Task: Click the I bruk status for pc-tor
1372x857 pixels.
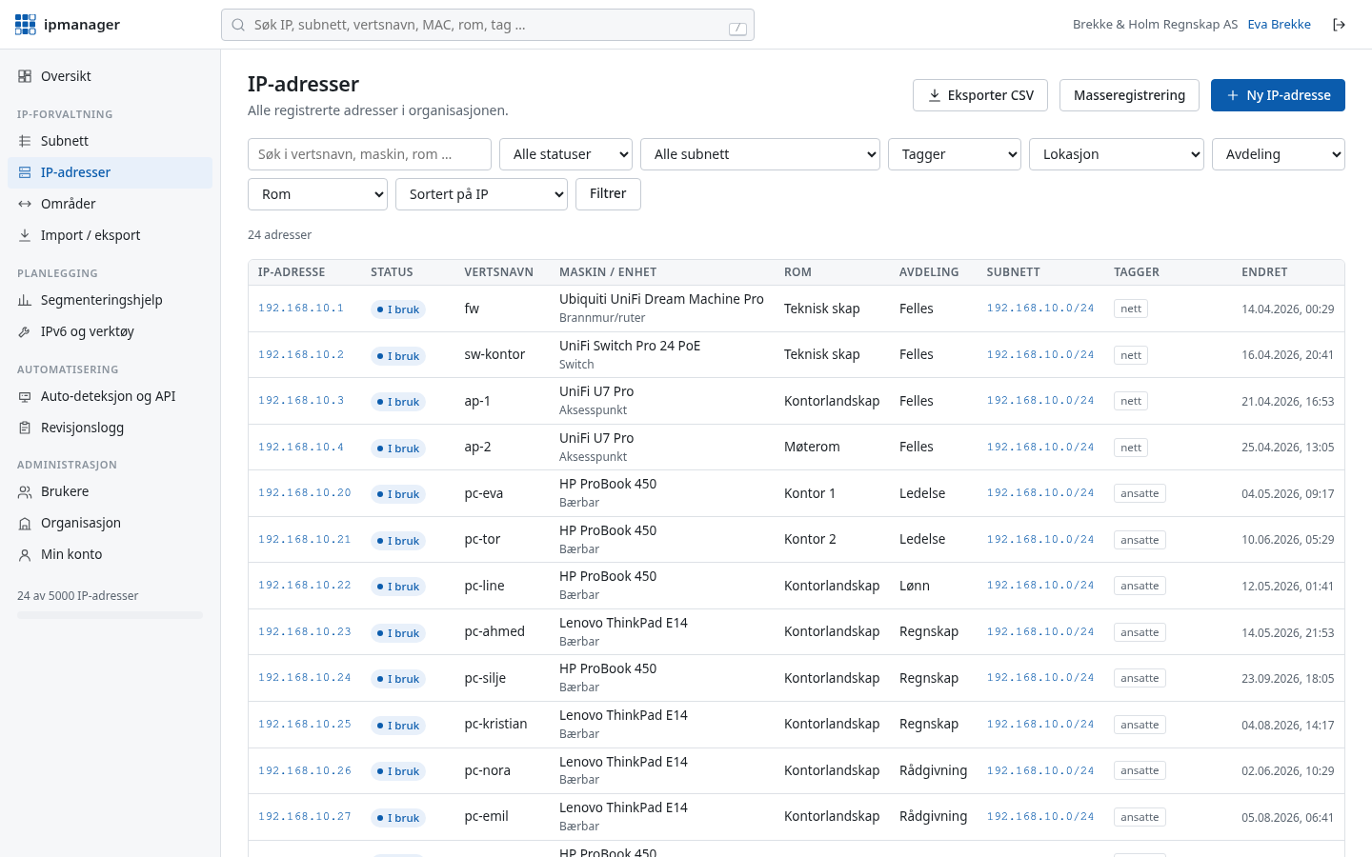Action: (x=398, y=541)
